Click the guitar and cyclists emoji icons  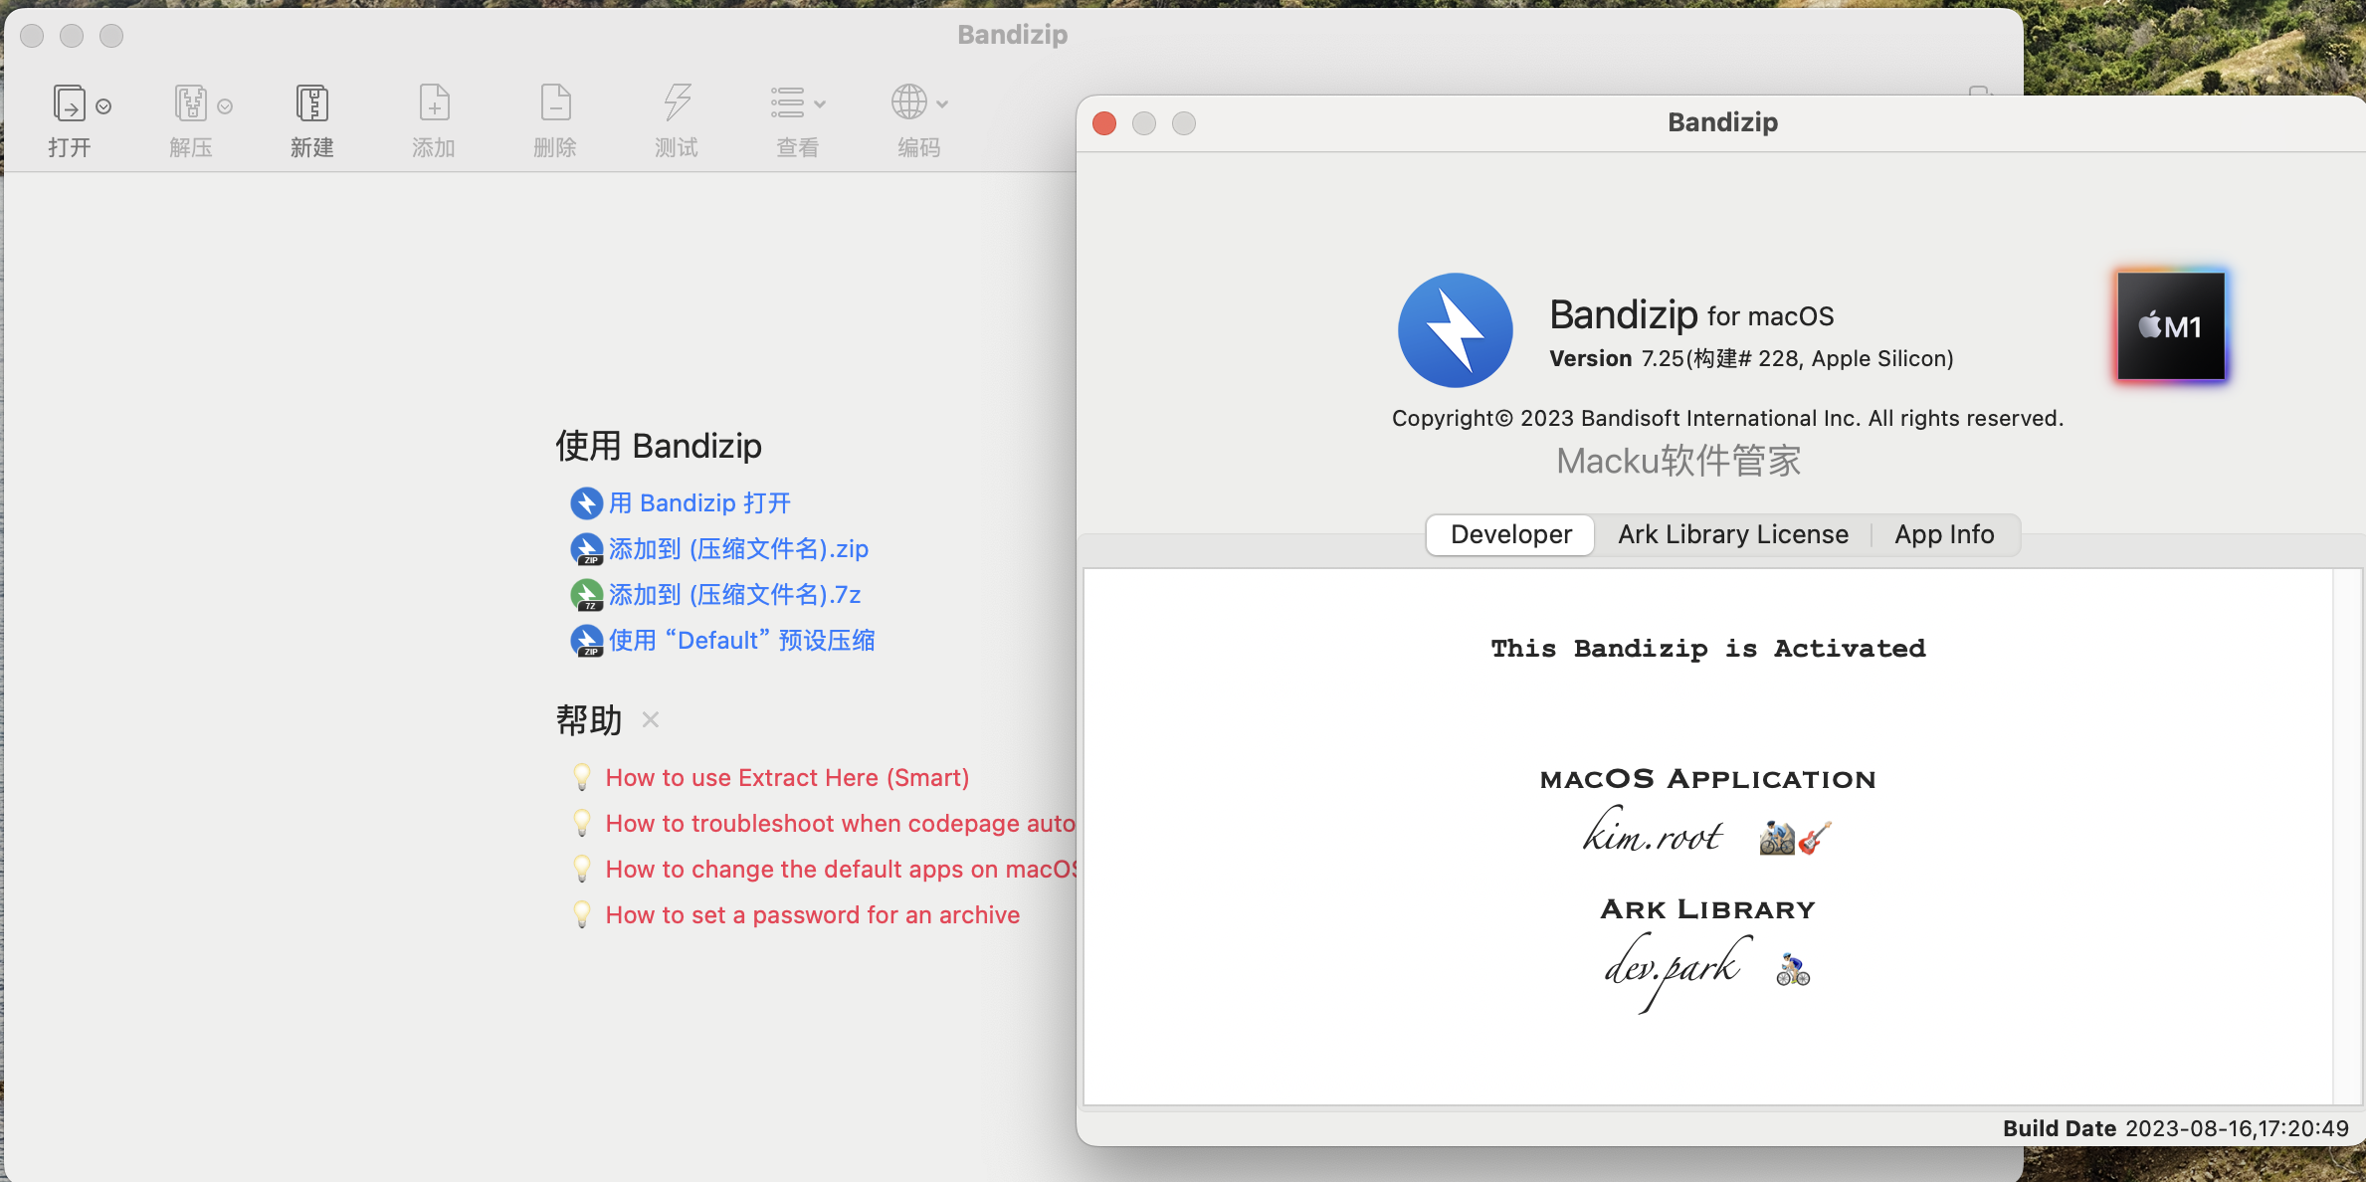(1795, 838)
